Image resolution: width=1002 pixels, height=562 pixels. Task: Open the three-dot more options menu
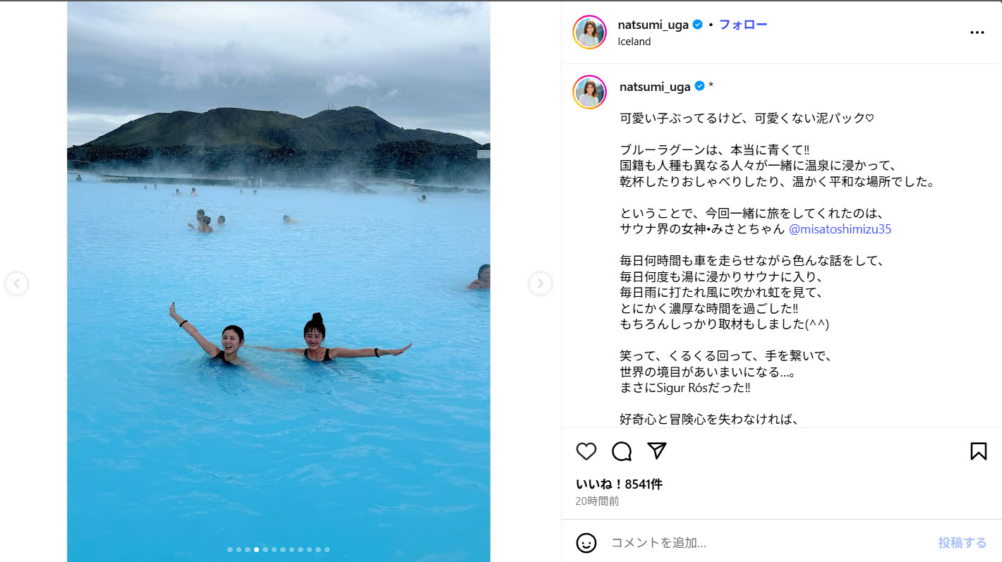(977, 32)
